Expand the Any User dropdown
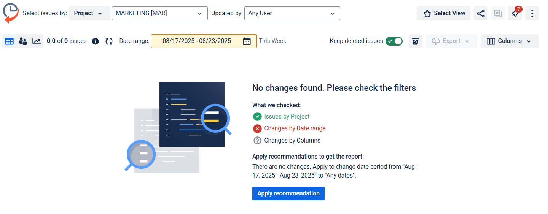548x214 pixels. (x=292, y=13)
